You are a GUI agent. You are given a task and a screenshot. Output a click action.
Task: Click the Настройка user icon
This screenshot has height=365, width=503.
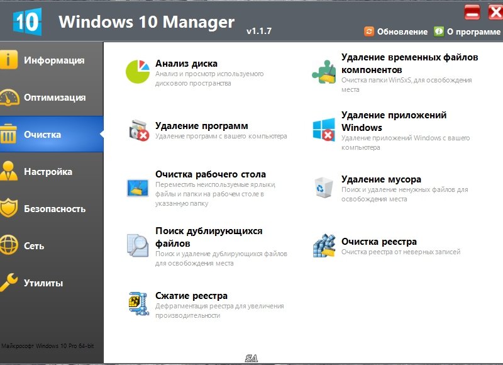pyautogui.click(x=8, y=171)
